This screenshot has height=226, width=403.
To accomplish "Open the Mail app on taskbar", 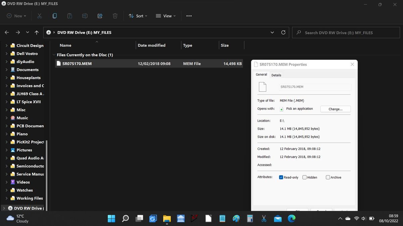I will click(x=278, y=219).
